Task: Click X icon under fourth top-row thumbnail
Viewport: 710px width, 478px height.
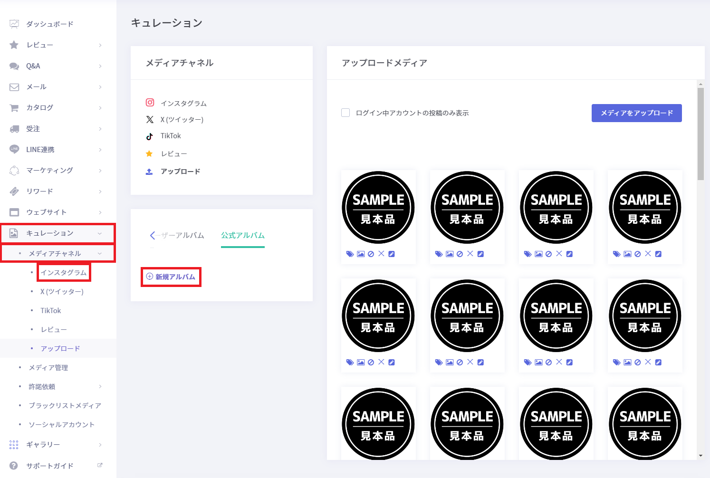Action: (x=648, y=254)
